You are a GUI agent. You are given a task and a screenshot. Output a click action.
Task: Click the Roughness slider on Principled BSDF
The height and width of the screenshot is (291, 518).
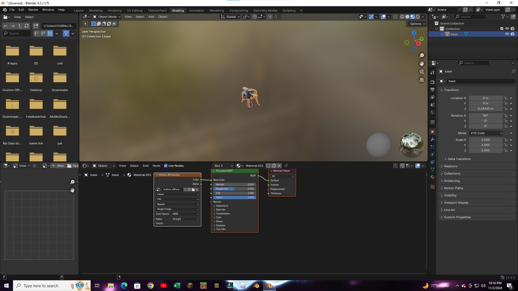click(x=234, y=189)
